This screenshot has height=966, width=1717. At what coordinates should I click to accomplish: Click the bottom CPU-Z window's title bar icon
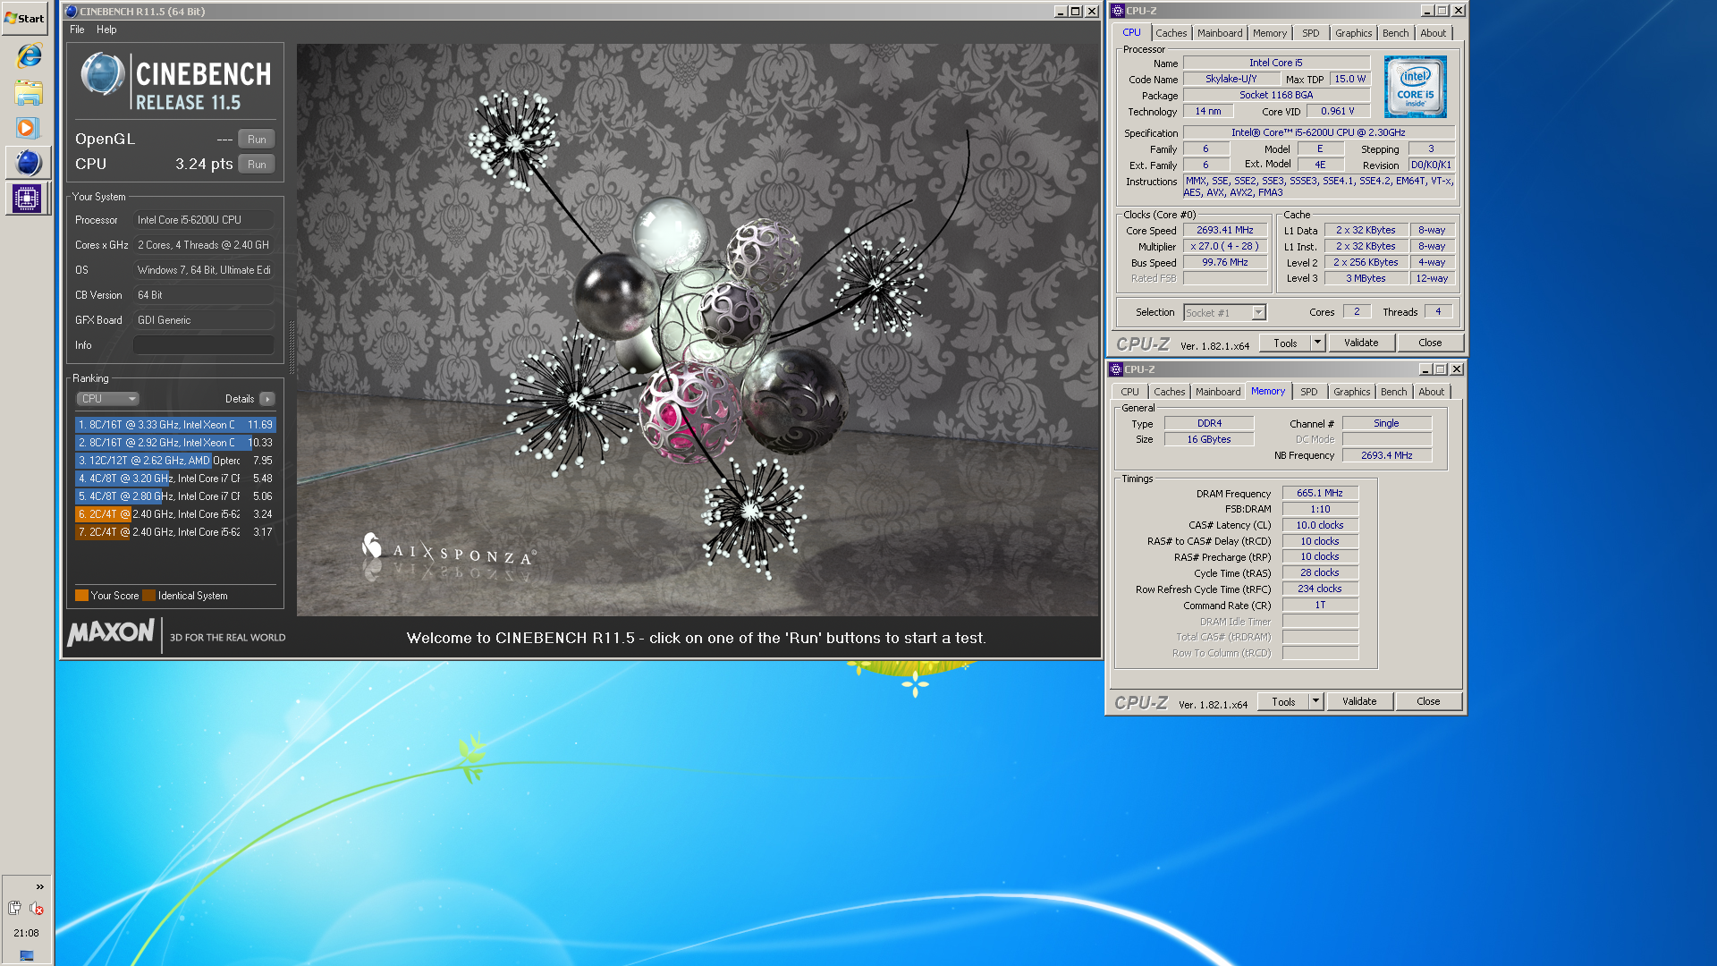pyautogui.click(x=1115, y=369)
